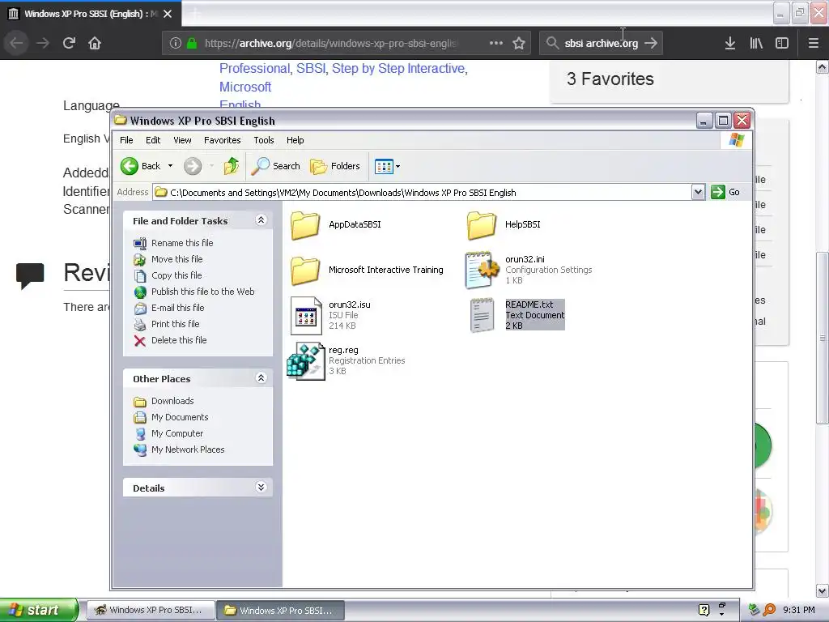Bookmark this page with the star icon
Image resolution: width=829 pixels, height=622 pixels.
519,43
